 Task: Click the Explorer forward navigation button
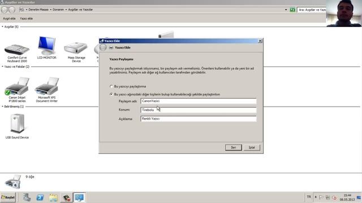click(12, 10)
